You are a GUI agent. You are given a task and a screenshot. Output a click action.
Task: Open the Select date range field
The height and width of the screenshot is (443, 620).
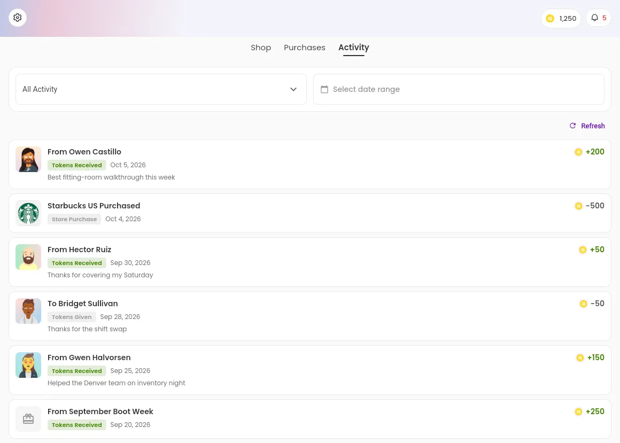click(x=459, y=89)
